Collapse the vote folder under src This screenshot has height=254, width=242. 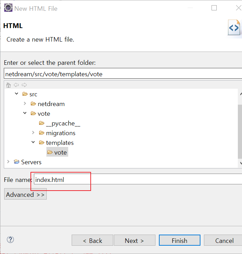coord(25,113)
